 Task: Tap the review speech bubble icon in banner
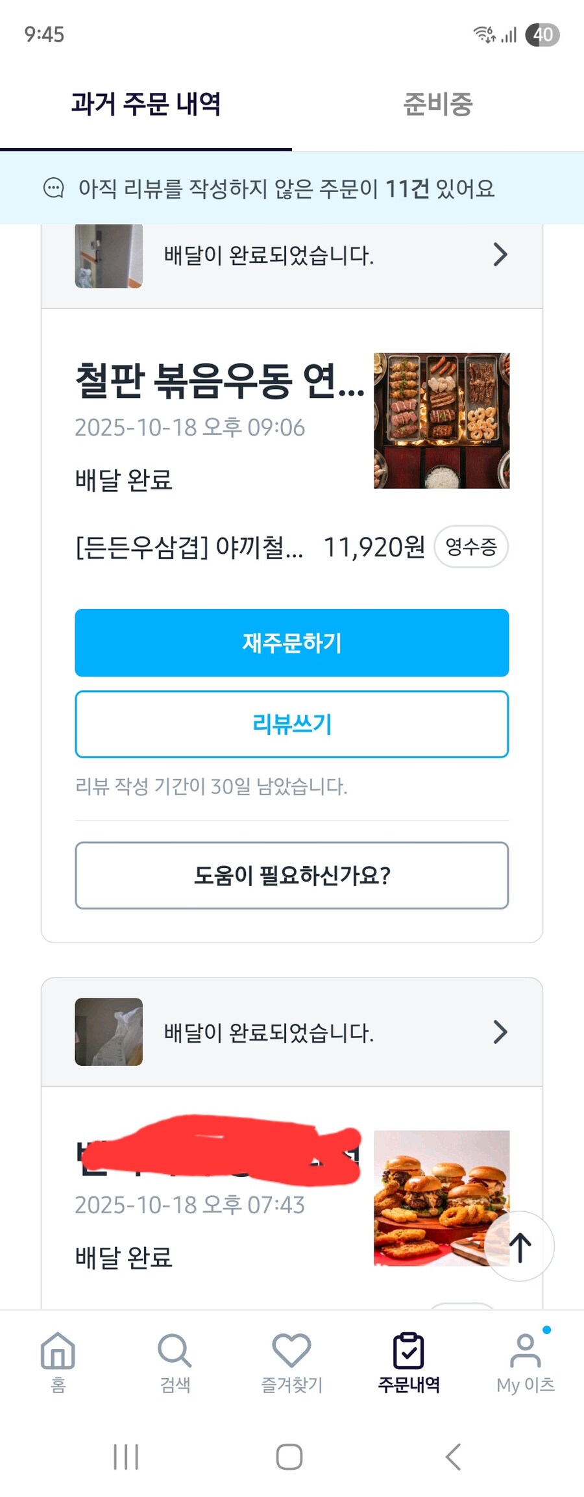[54, 188]
